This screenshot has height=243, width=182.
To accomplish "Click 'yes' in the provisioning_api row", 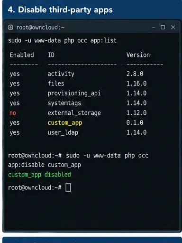I will tap(15, 93).
